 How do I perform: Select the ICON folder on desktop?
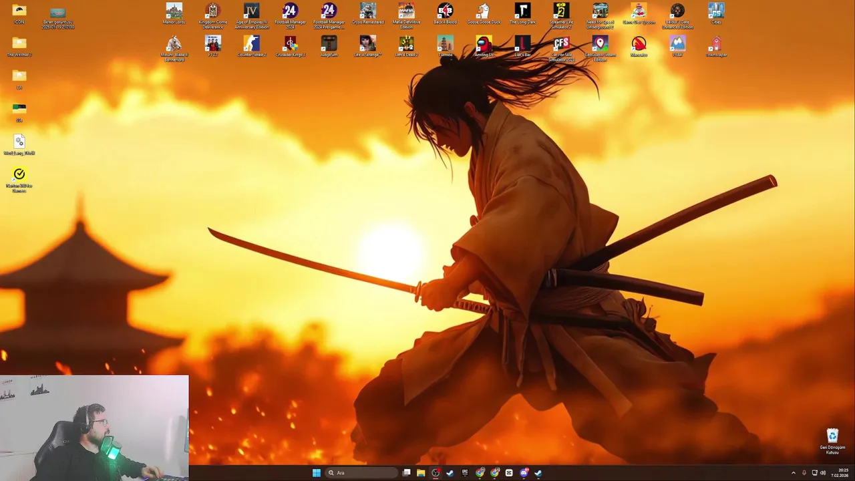pos(19,15)
